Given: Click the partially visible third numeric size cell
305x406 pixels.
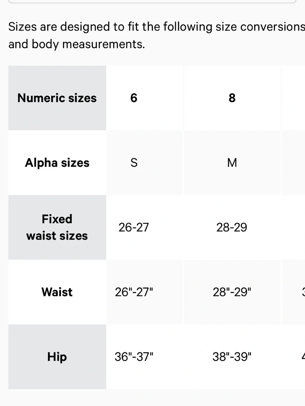Looking at the screenshot, I should pyautogui.click(x=293, y=98).
